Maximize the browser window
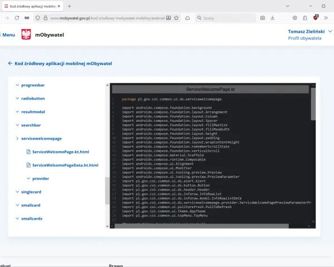 tap(323, 6)
